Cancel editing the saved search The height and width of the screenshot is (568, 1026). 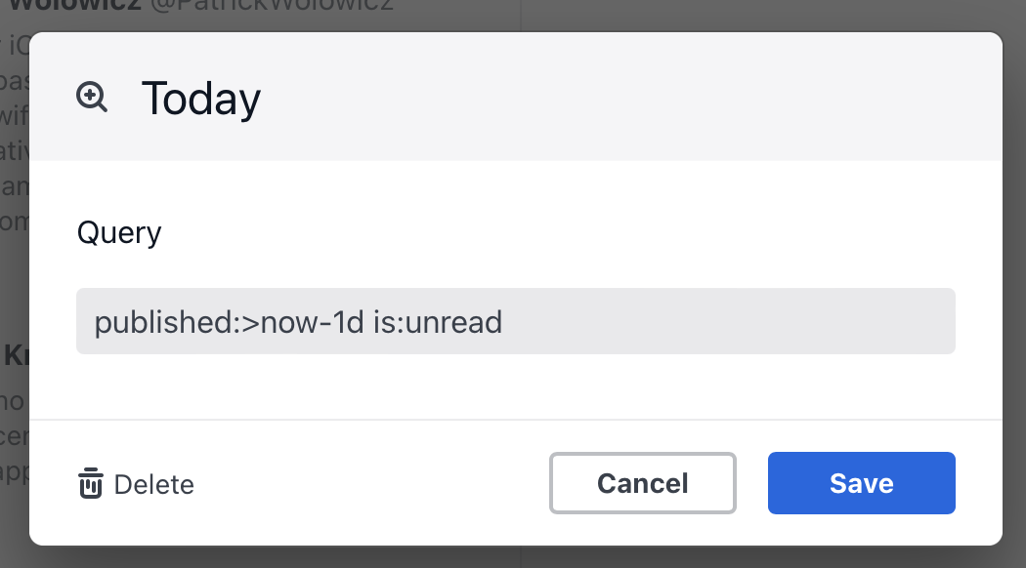tap(643, 483)
